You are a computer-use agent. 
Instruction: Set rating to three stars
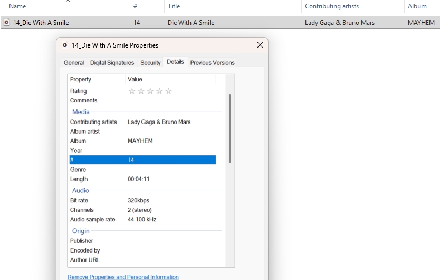pos(150,91)
